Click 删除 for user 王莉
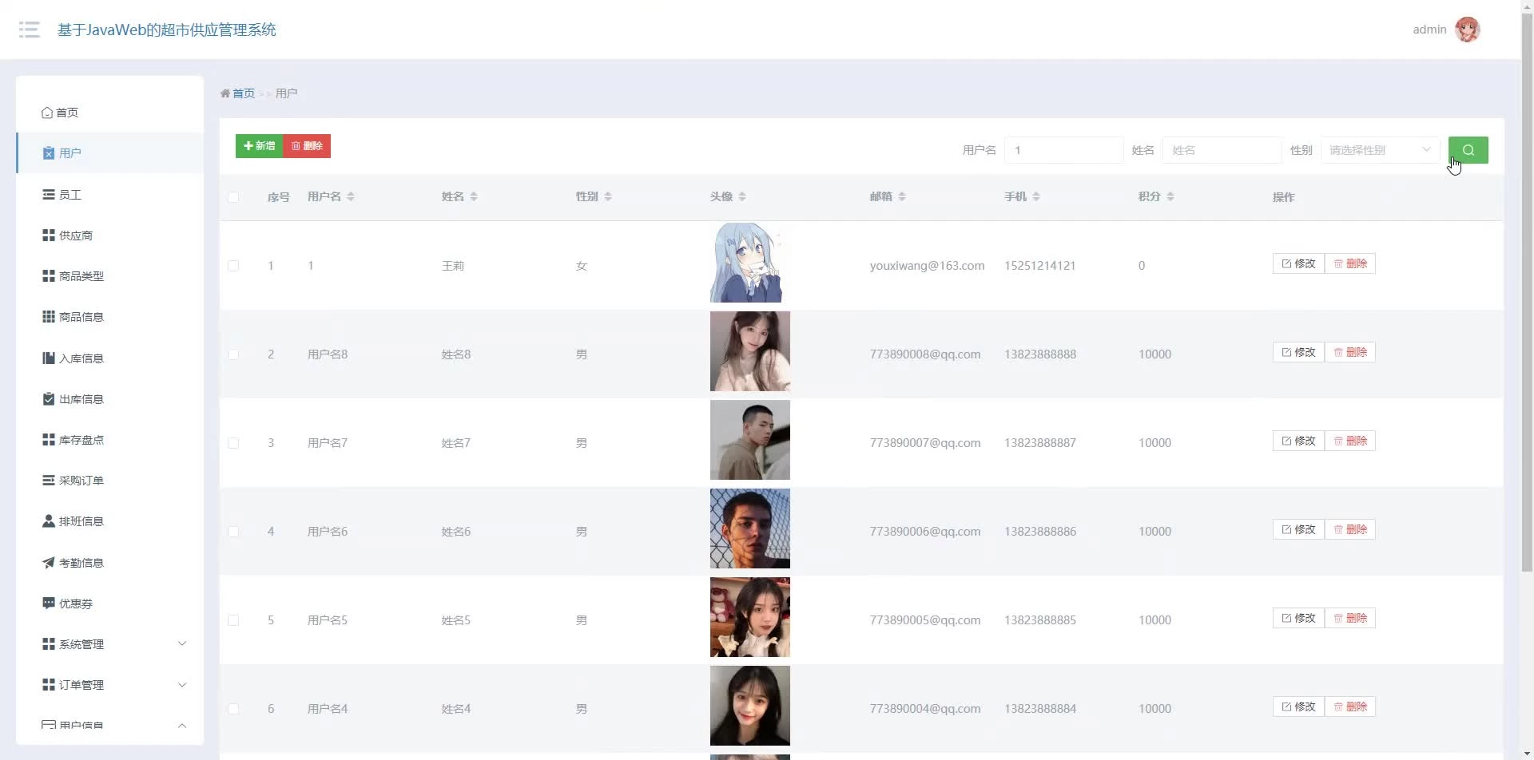 [x=1350, y=263]
